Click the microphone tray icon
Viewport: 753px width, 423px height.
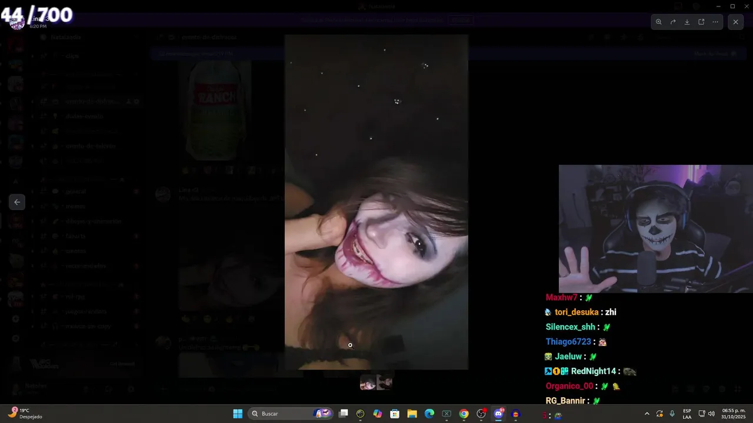coord(672,414)
